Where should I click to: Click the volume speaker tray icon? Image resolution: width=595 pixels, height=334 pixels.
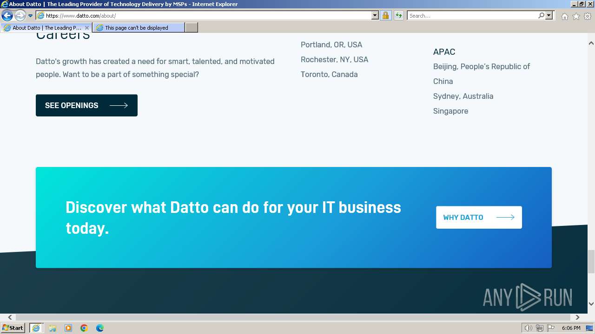point(529,328)
